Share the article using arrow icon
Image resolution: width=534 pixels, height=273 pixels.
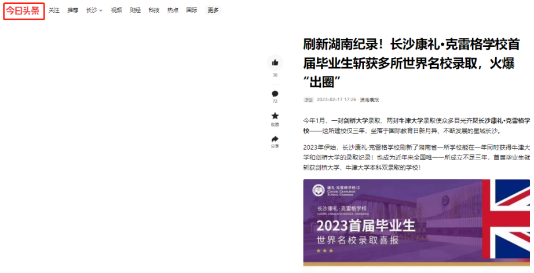[x=275, y=139]
